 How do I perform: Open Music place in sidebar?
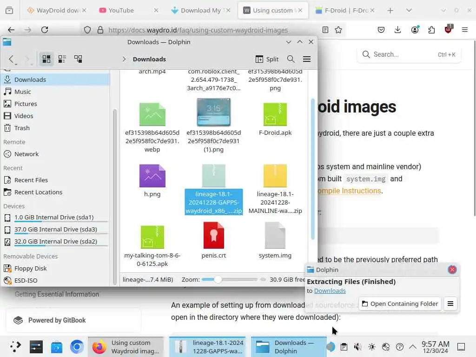click(x=56, y=92)
